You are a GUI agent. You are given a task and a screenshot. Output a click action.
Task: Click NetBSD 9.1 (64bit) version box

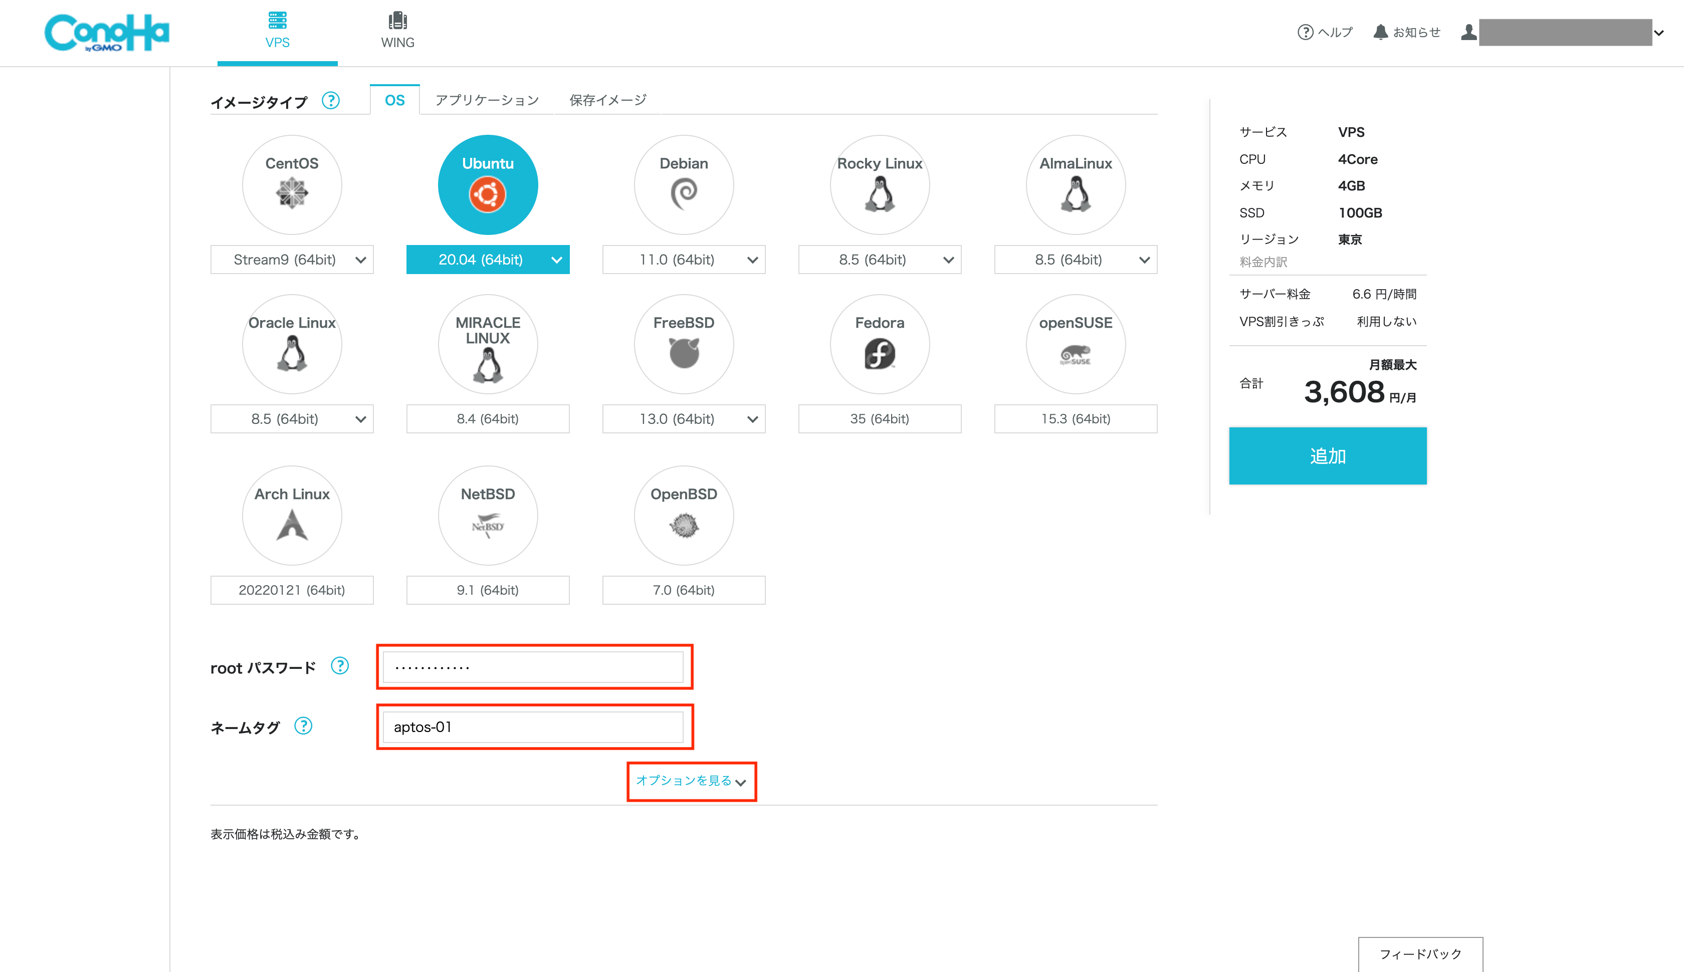tap(488, 590)
